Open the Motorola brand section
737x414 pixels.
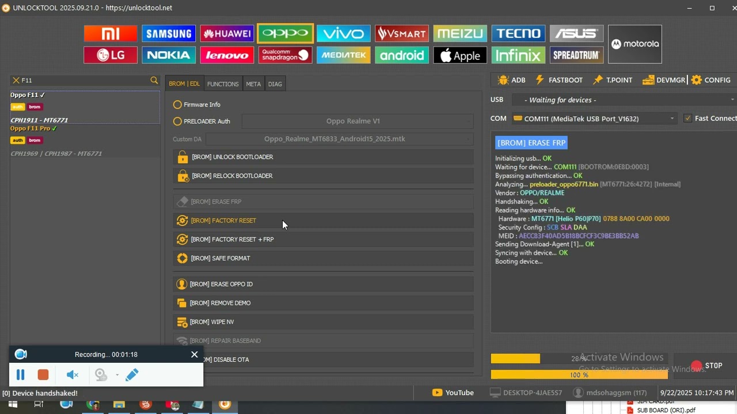pos(635,44)
